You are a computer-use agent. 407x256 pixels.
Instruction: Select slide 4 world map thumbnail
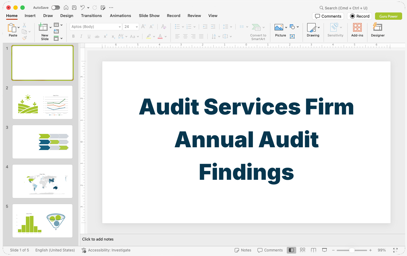pyautogui.click(x=42, y=181)
